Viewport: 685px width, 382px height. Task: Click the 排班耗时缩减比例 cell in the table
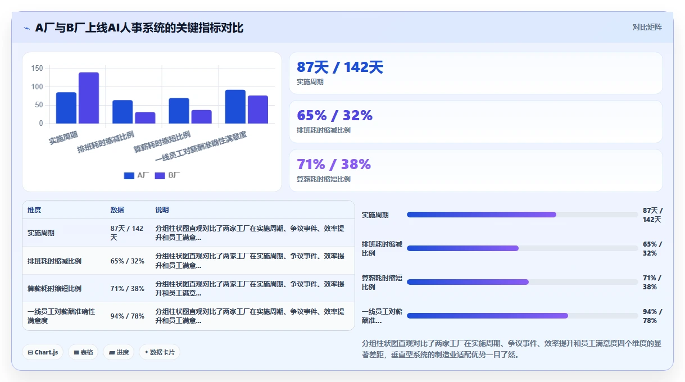tap(64, 261)
